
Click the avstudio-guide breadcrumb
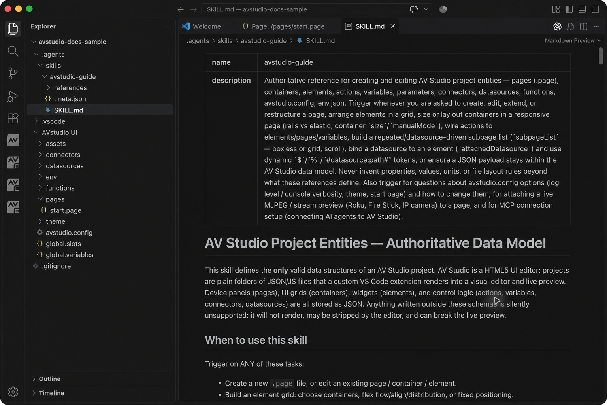pos(264,41)
